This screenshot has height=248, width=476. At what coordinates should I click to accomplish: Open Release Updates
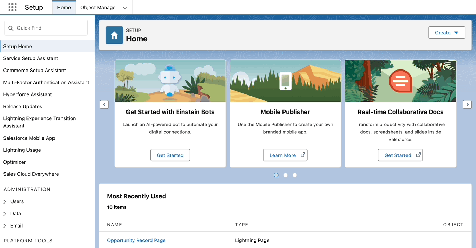click(x=23, y=106)
